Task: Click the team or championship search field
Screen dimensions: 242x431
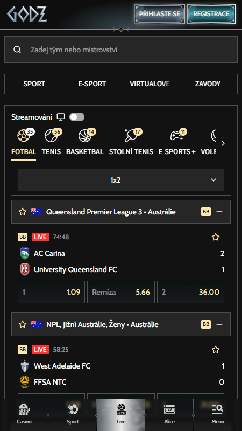Action: (x=121, y=50)
